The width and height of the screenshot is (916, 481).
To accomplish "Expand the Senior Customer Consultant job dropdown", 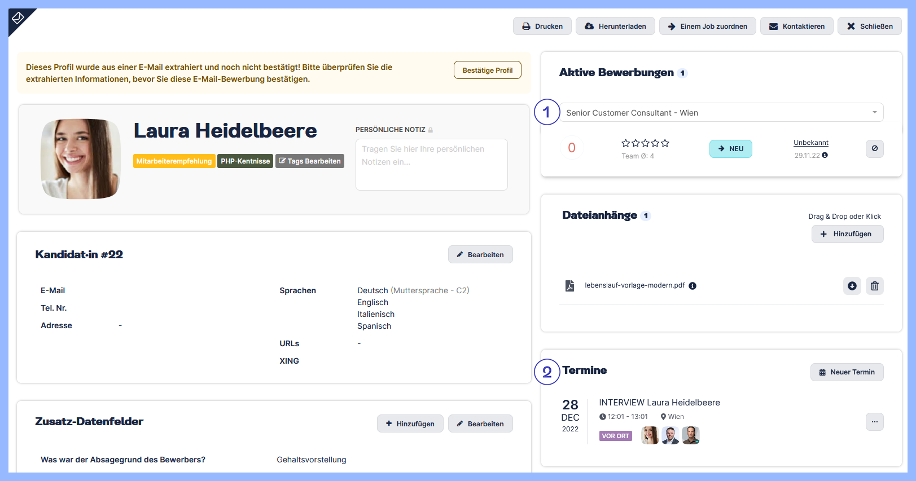I will (874, 112).
